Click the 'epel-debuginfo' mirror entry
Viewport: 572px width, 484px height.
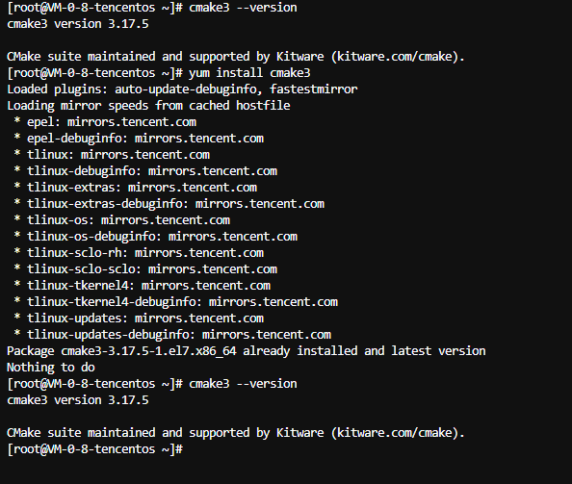coord(145,139)
